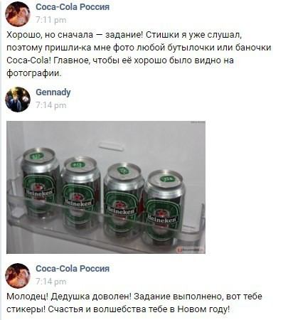
Task: Open the Heineken cans photo attachment
Action: pos(106,187)
